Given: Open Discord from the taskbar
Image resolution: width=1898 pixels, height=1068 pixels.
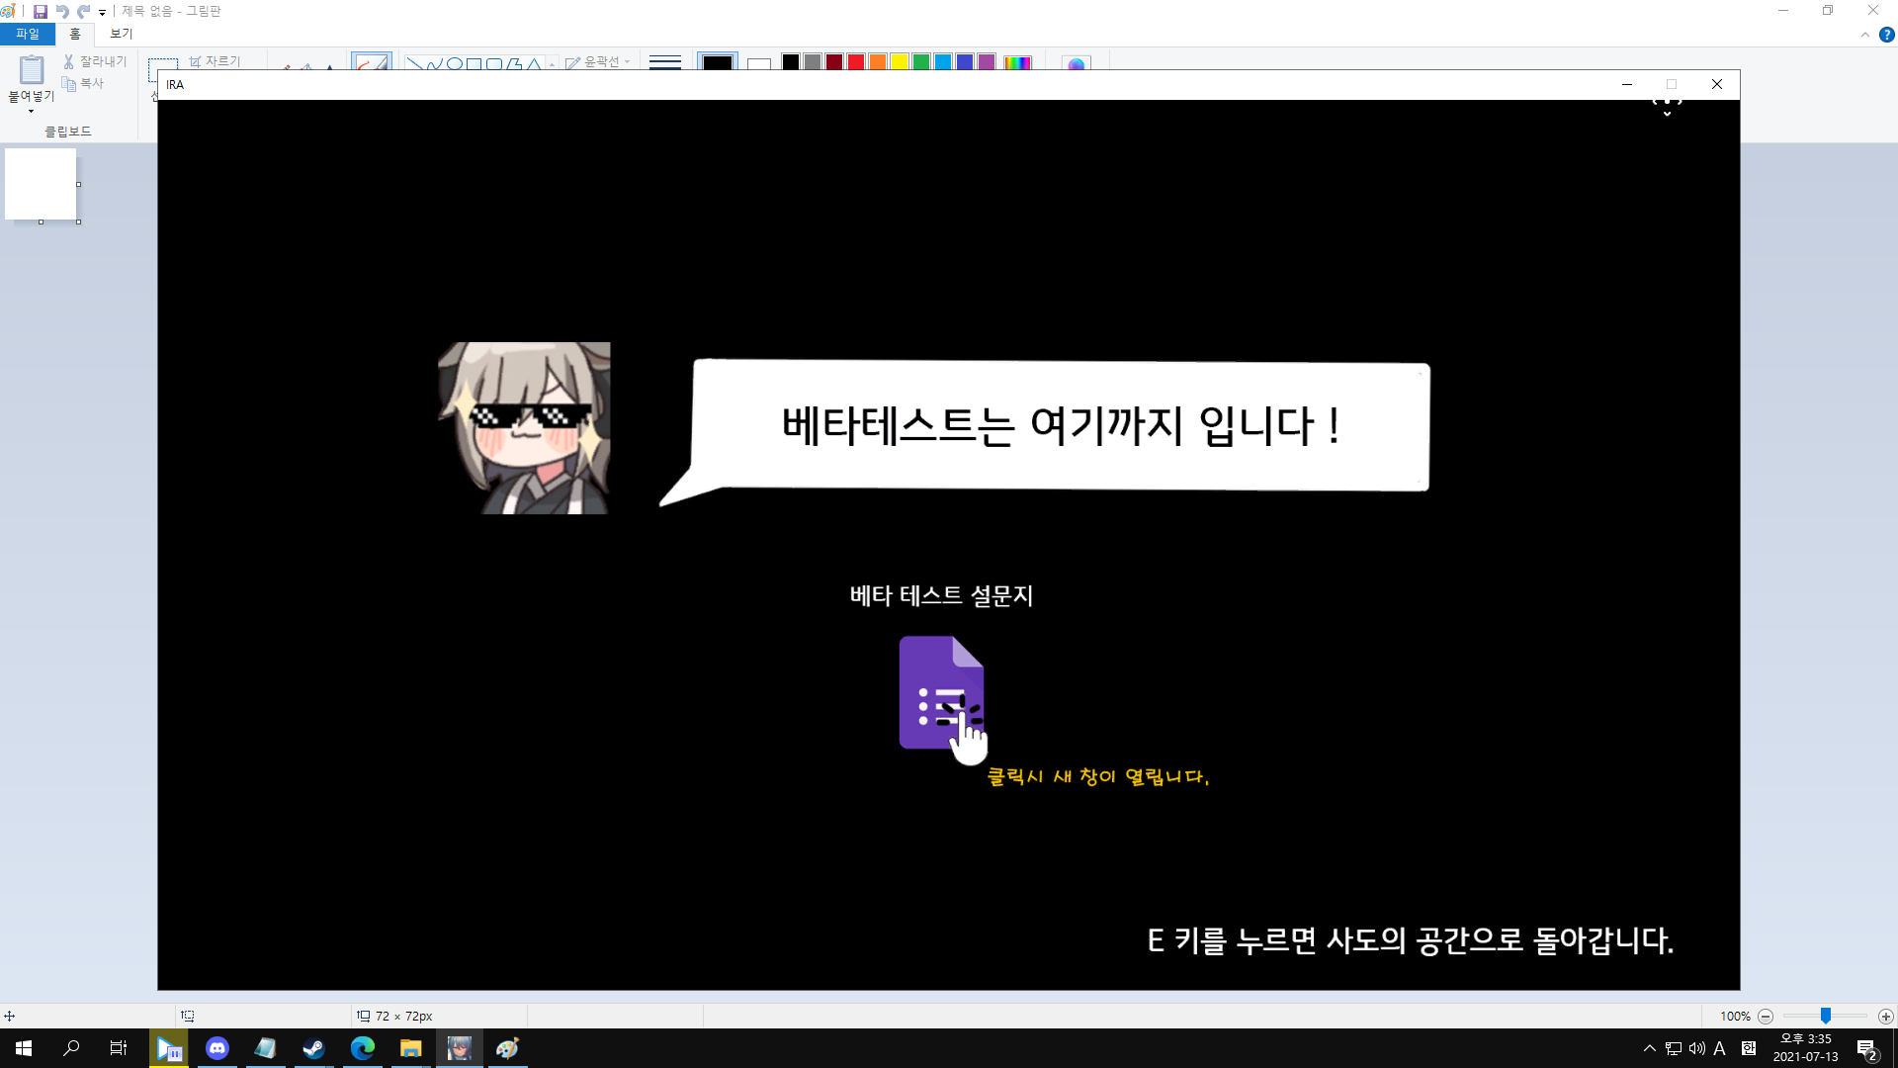Looking at the screenshot, I should tap(217, 1048).
